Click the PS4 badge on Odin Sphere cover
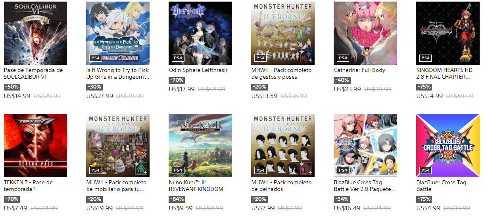 tap(177, 58)
